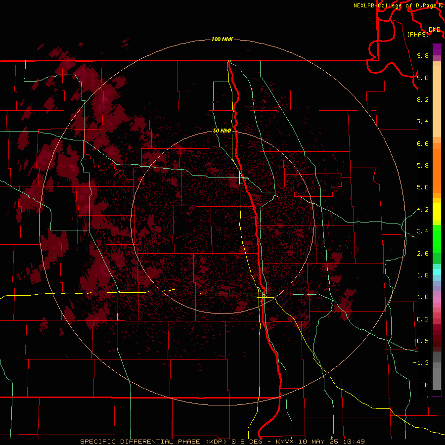Click the bright green segment of the color bar

click(437, 239)
